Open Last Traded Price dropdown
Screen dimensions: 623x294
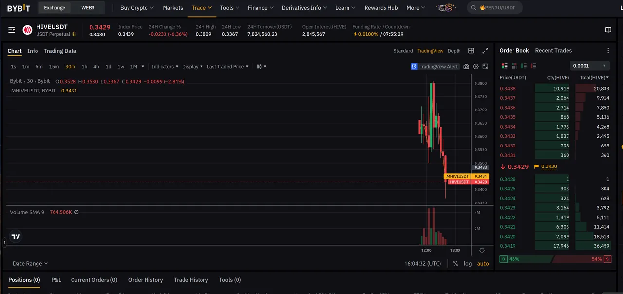[228, 67]
